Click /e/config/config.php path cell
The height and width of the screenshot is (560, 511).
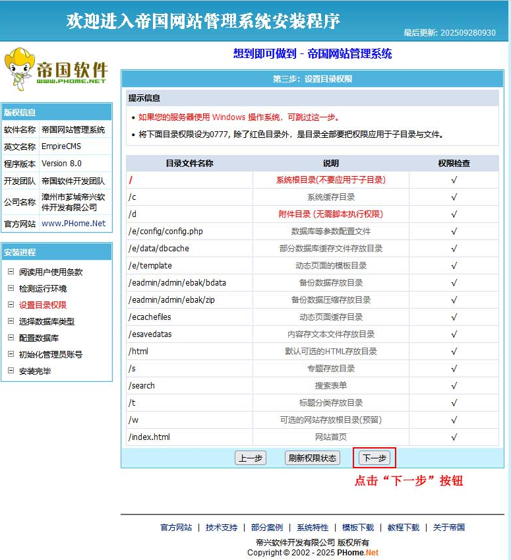click(190, 232)
